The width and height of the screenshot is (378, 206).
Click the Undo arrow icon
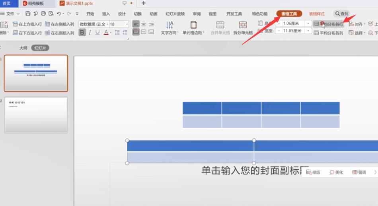(59, 14)
